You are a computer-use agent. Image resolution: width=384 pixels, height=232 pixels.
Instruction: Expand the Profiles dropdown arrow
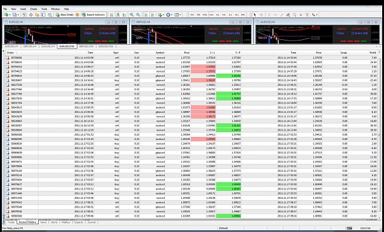coord(18,15)
